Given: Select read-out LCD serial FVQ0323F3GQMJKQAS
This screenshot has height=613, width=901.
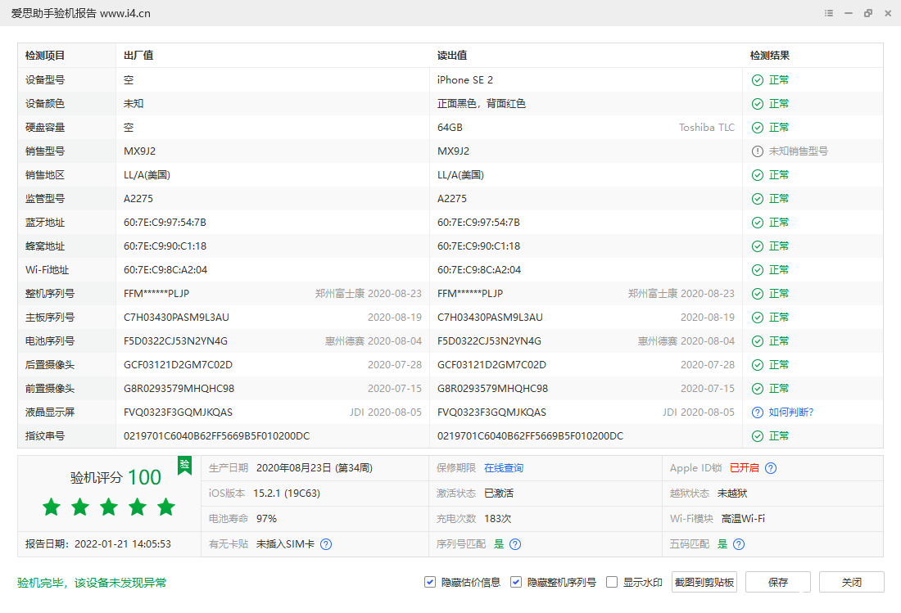Looking at the screenshot, I should tap(492, 412).
